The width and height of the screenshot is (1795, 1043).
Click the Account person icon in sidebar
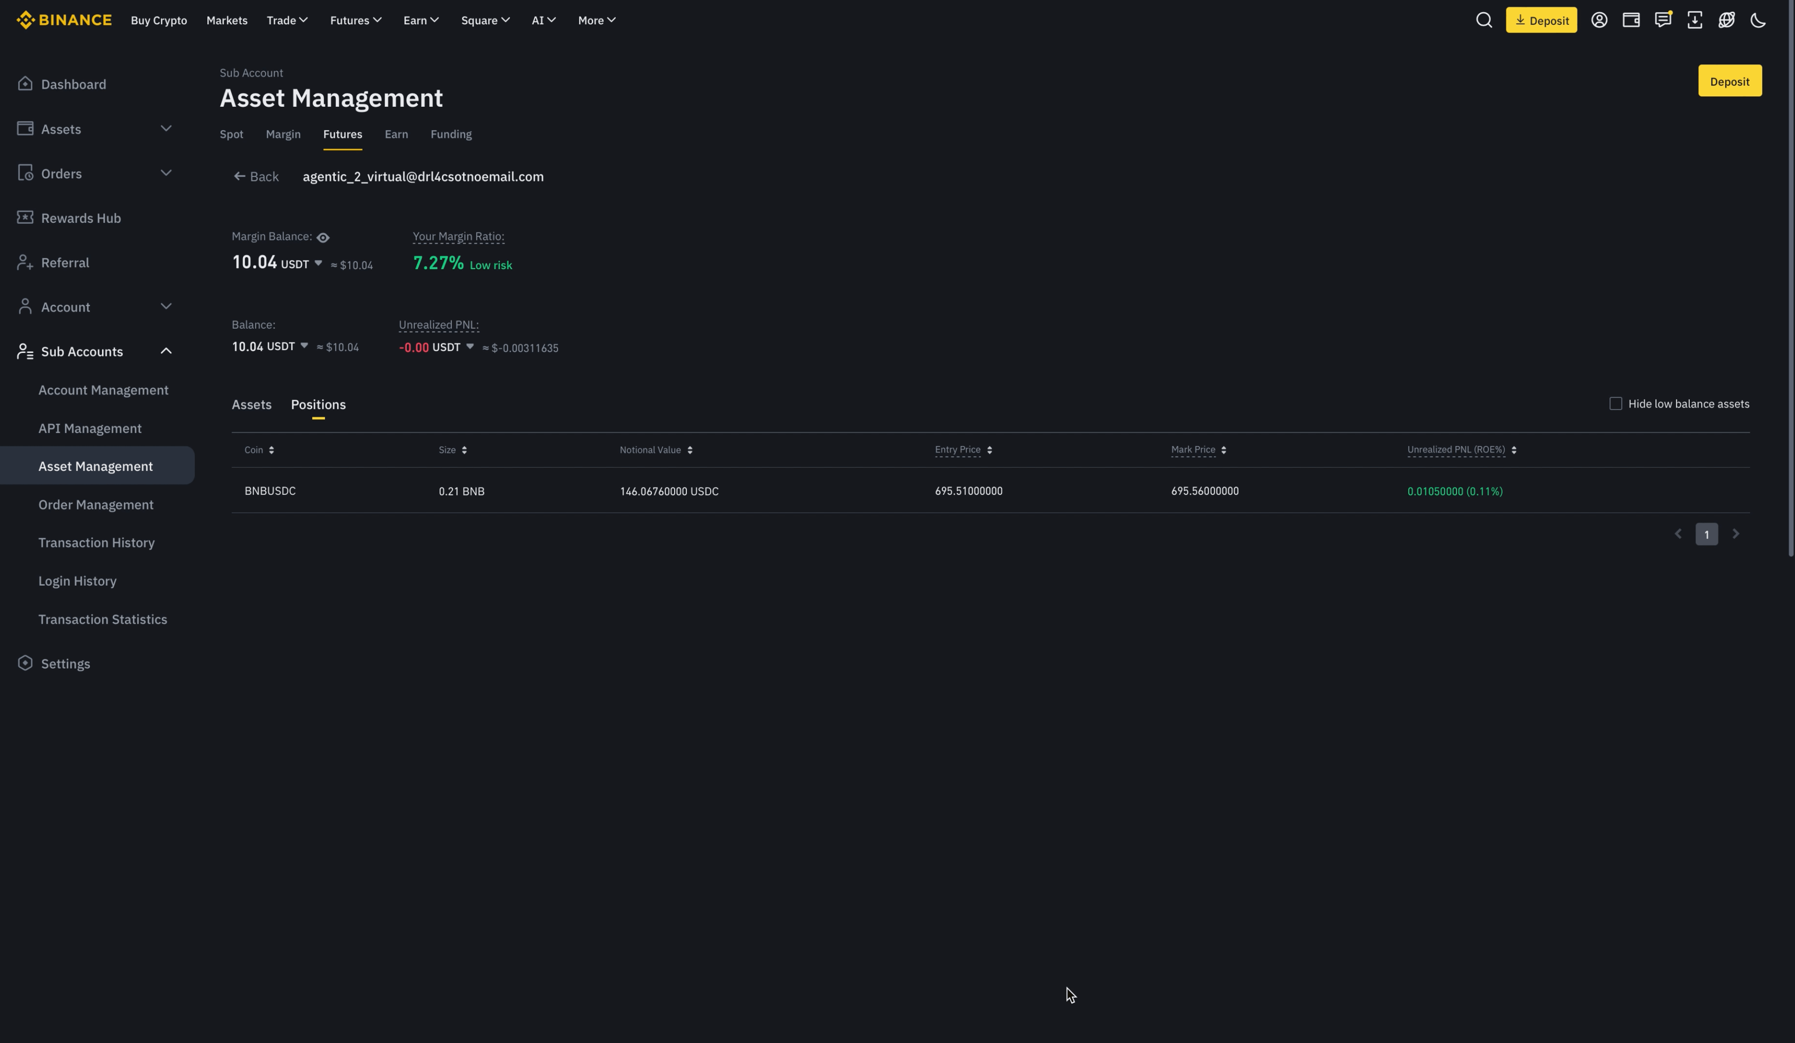[25, 306]
